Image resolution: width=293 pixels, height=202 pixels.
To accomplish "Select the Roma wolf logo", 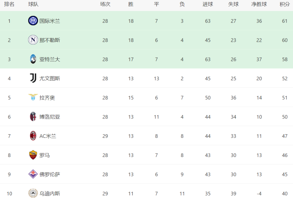I will point(33,155).
